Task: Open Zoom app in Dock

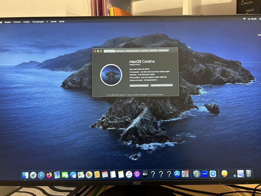Action: (205, 174)
